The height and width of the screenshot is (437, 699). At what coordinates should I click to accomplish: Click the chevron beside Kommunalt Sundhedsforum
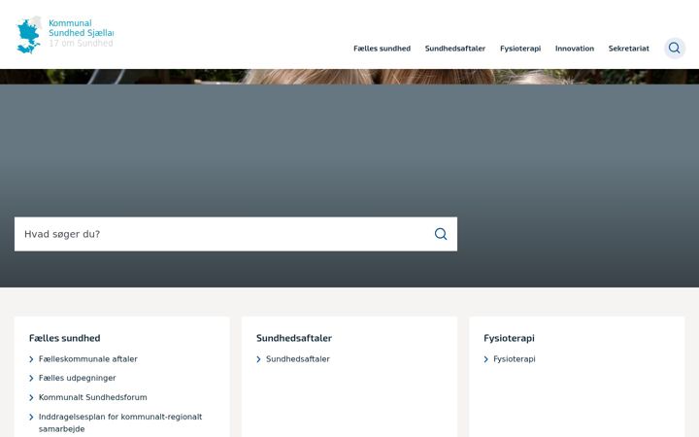click(31, 398)
